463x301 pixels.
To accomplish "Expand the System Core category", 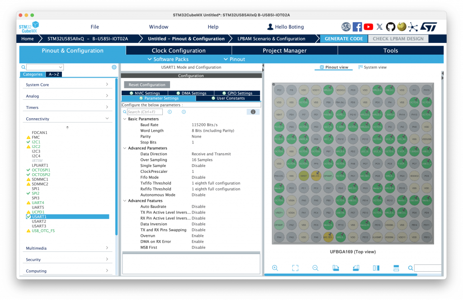I will 67,84.
